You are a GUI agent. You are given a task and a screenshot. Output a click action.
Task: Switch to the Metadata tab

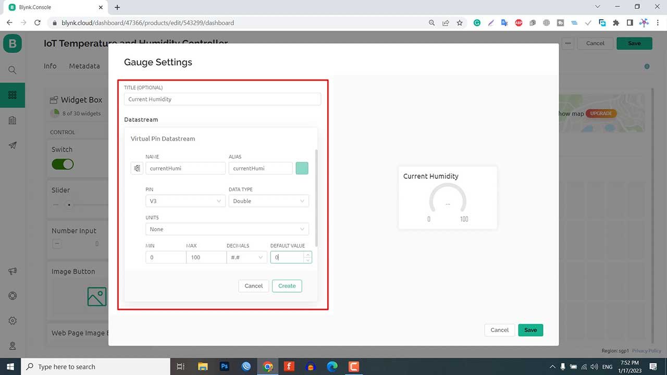click(84, 66)
